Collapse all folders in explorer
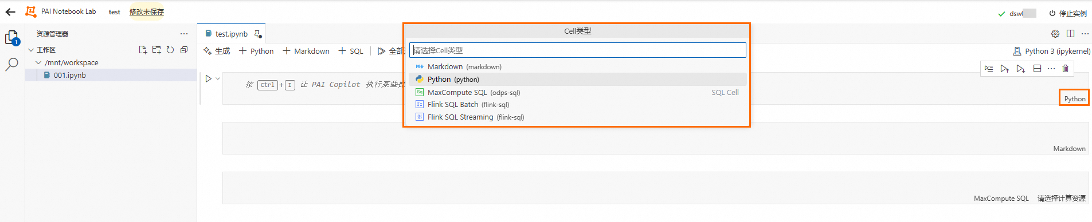The height and width of the screenshot is (222, 1092). point(184,50)
